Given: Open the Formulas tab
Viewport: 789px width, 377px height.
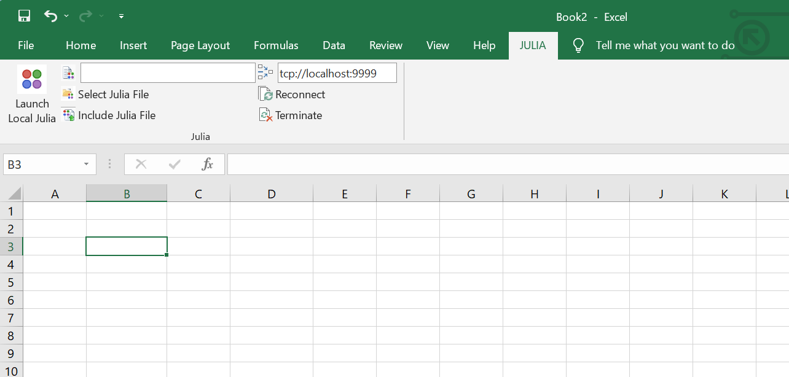Looking at the screenshot, I should pos(276,45).
